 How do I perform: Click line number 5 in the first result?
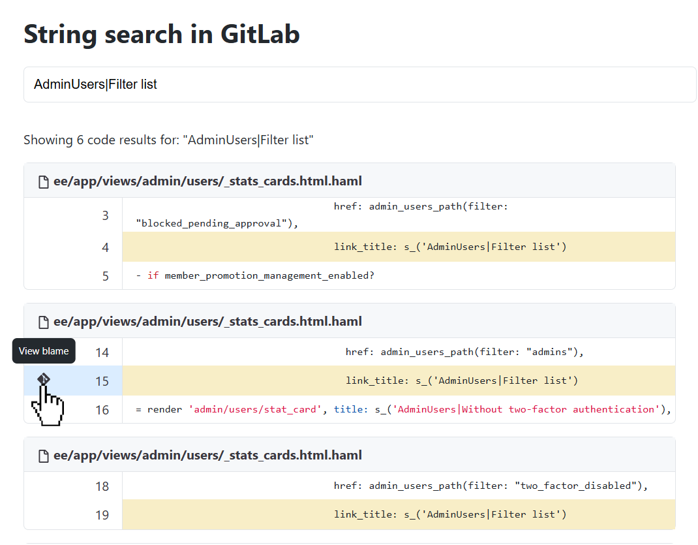click(105, 275)
